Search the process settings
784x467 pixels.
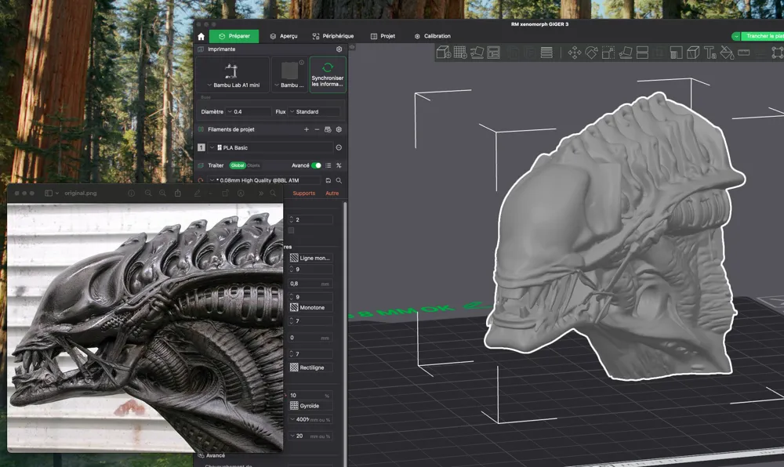coord(339,180)
